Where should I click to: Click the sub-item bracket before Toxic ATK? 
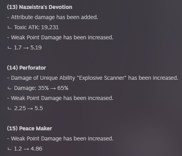10,28
